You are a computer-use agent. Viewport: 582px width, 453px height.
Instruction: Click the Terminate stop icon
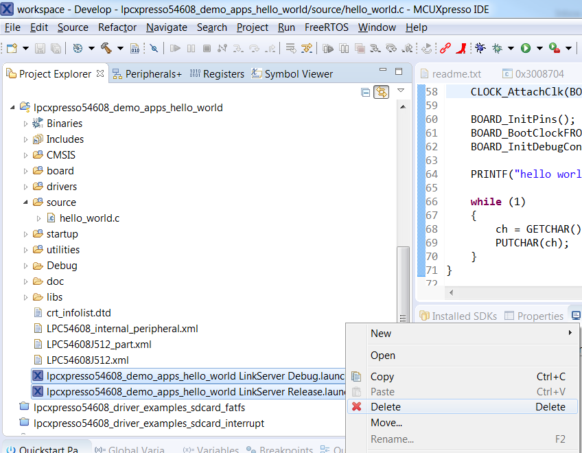click(207, 48)
